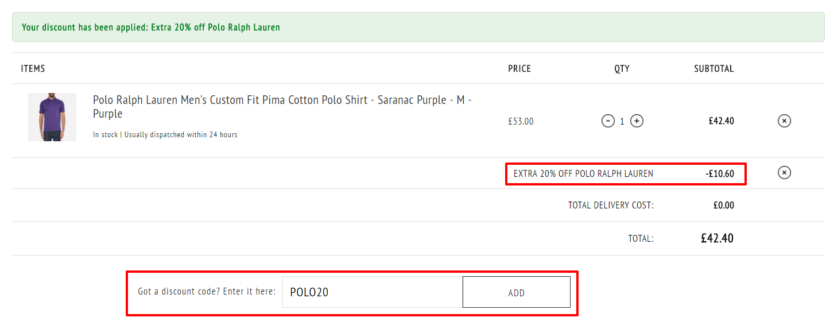Image resolution: width=830 pixels, height=325 pixels.
Task: Click the £53.00 original price
Action: [521, 121]
